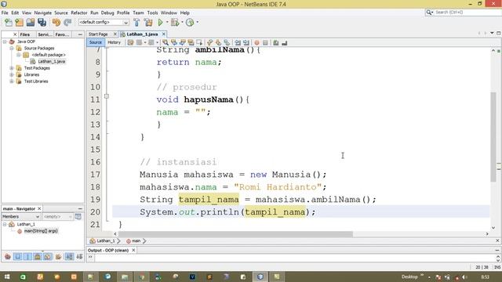Click the Search (Ctrl+I) input field
Viewport: 502px width, 282px height.
pos(467,13)
